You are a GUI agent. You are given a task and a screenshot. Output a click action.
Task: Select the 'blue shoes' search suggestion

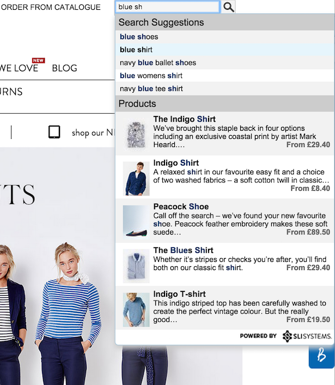tap(139, 36)
